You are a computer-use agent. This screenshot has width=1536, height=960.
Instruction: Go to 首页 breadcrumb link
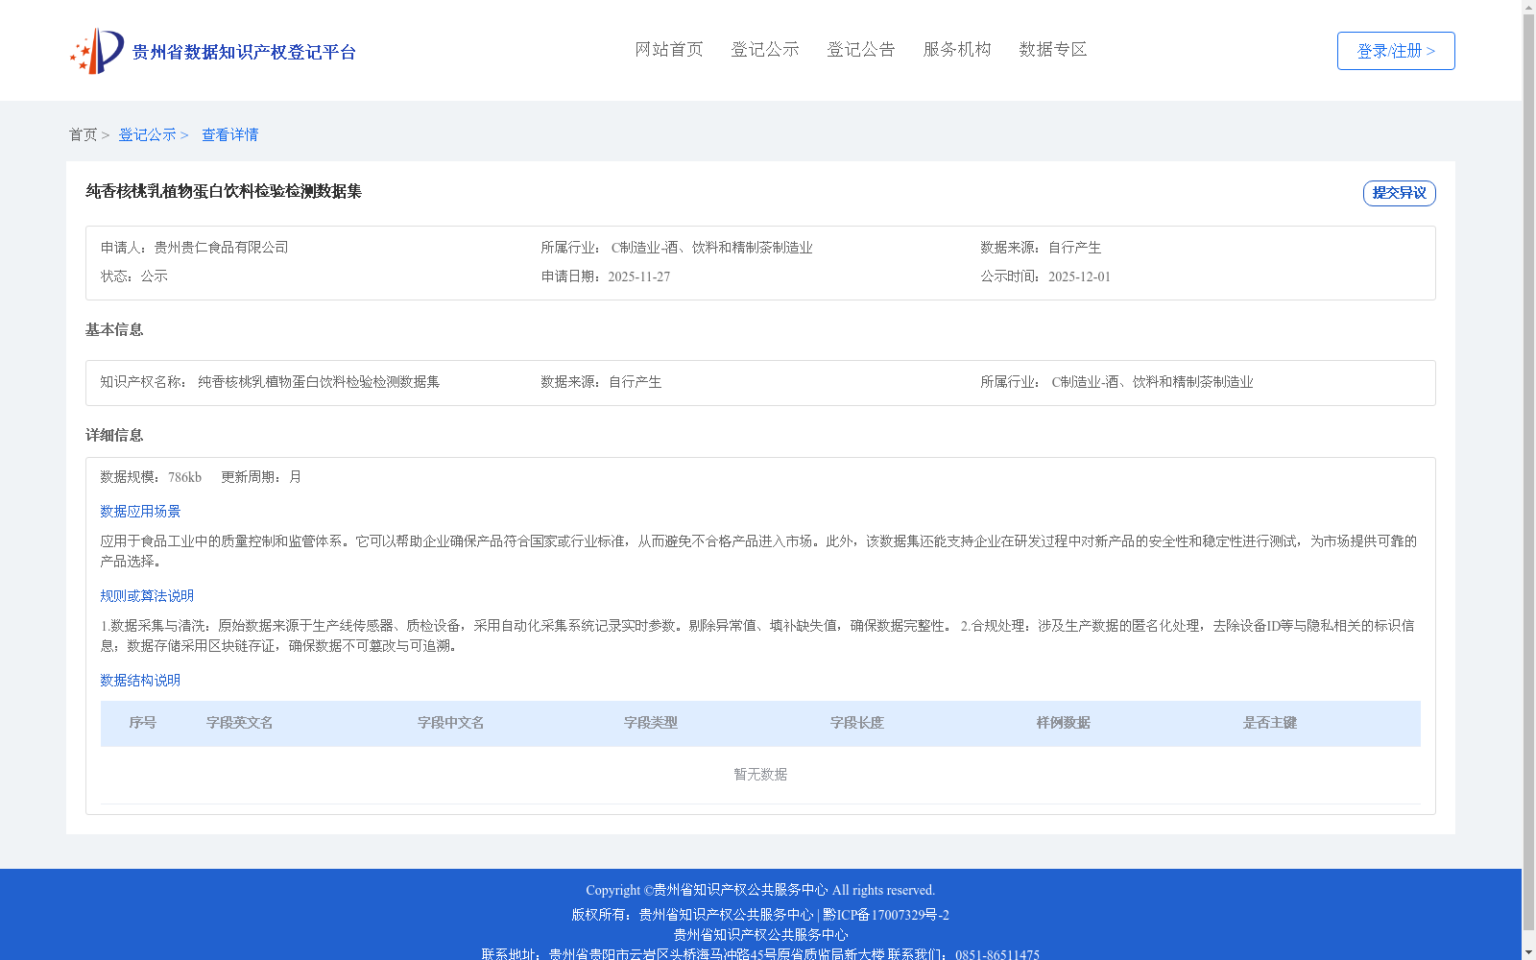tap(83, 134)
